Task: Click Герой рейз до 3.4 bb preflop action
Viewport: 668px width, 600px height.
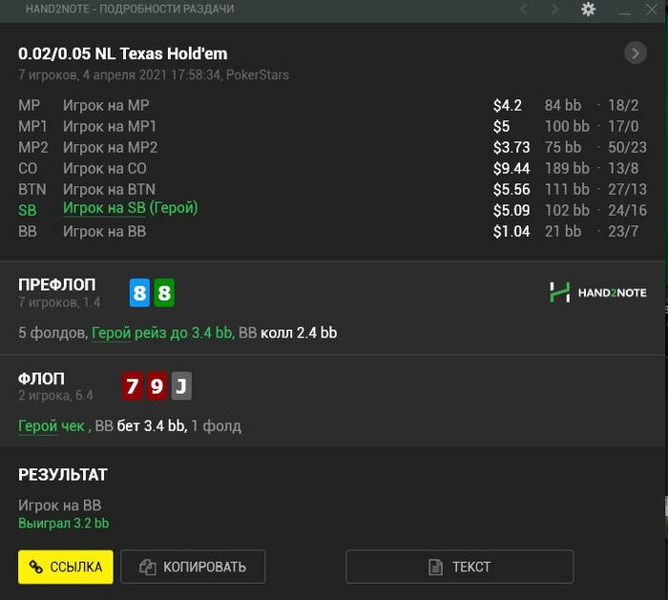Action: coord(163,333)
